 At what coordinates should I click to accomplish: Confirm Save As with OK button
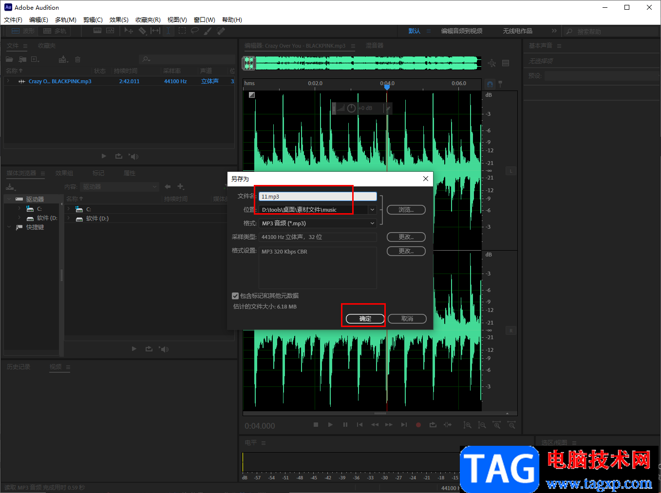(x=365, y=319)
